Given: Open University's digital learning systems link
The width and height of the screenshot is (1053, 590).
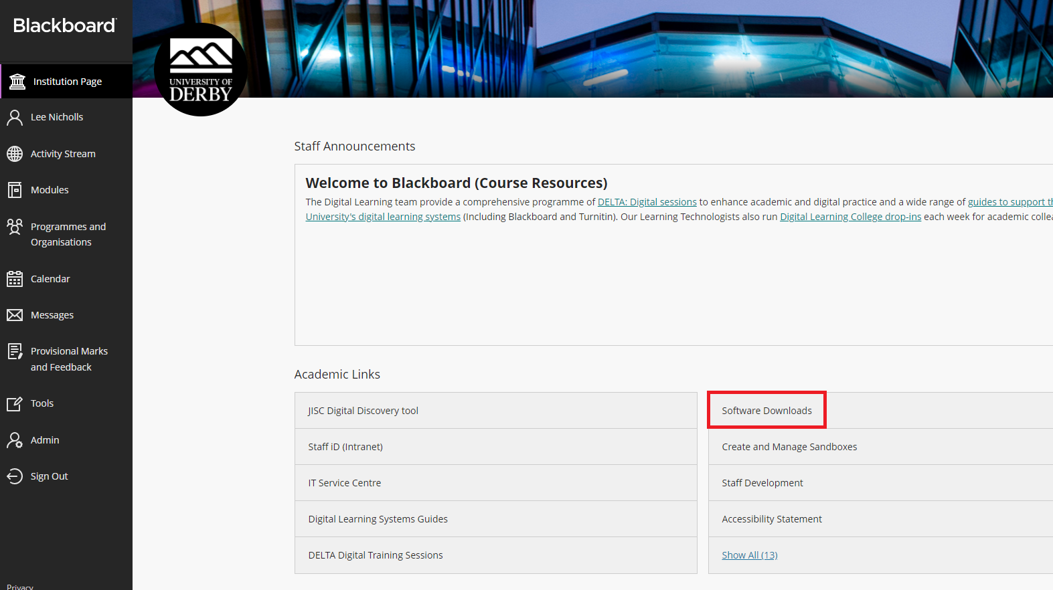Looking at the screenshot, I should point(383,217).
